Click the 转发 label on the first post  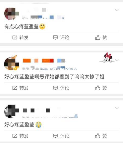(24, 38)
